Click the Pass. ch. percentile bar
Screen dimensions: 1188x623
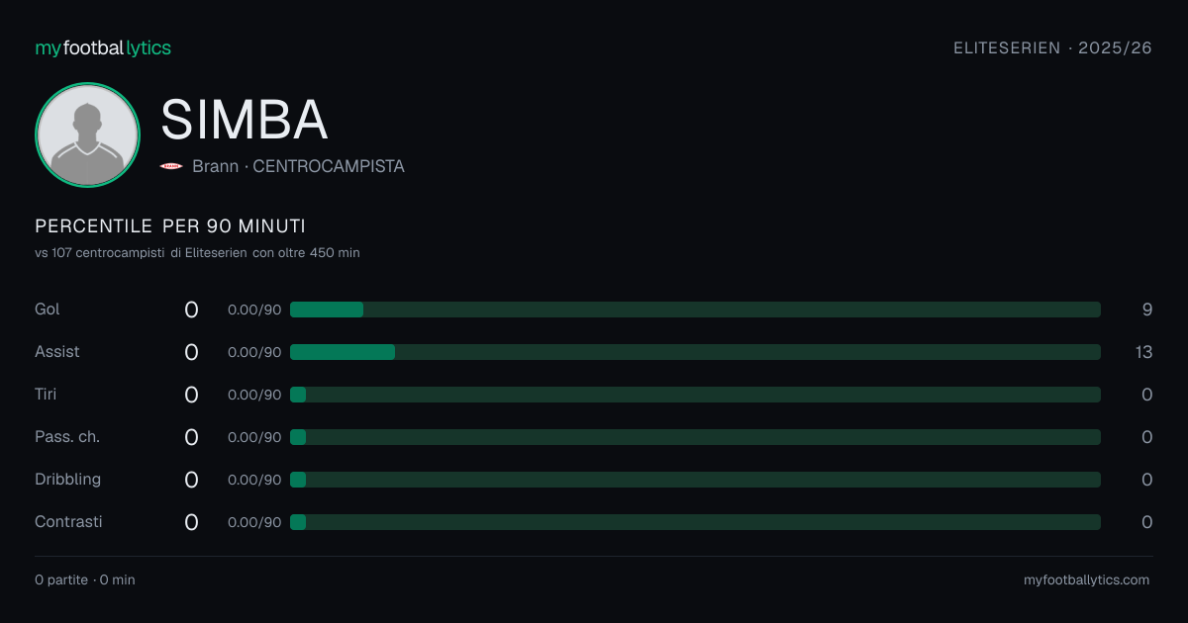[x=695, y=437]
